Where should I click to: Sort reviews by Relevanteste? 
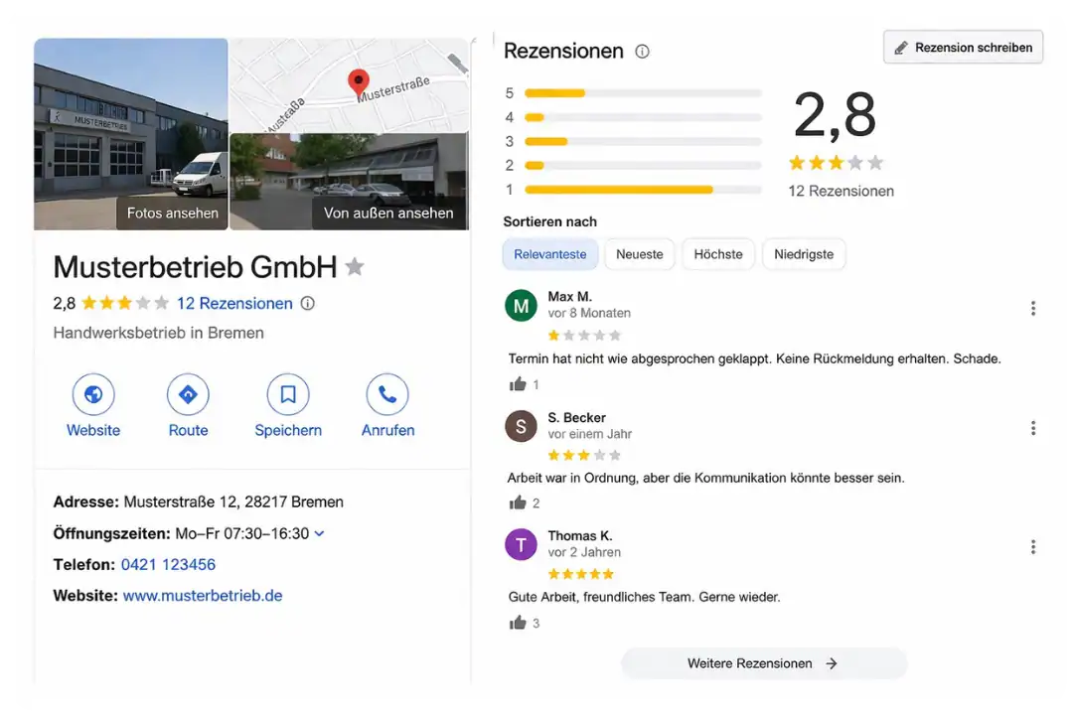pos(550,254)
